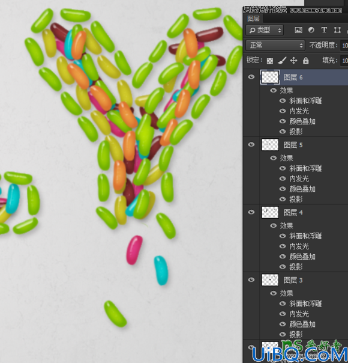Open 投影 settings under 图层 6
Screen dimensions: 348x363
(296, 132)
